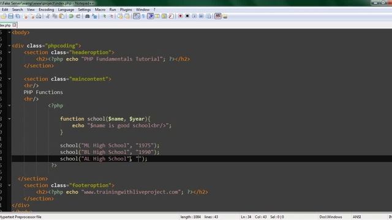Click the macro Playback icon

point(194,16)
